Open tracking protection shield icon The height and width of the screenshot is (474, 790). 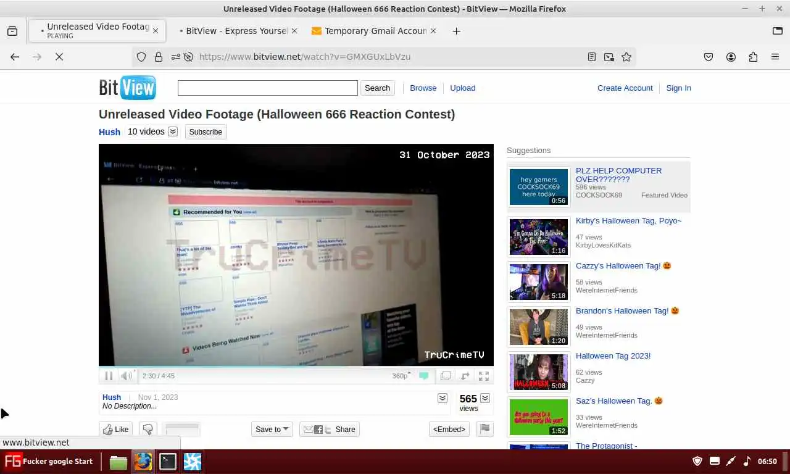click(x=141, y=57)
